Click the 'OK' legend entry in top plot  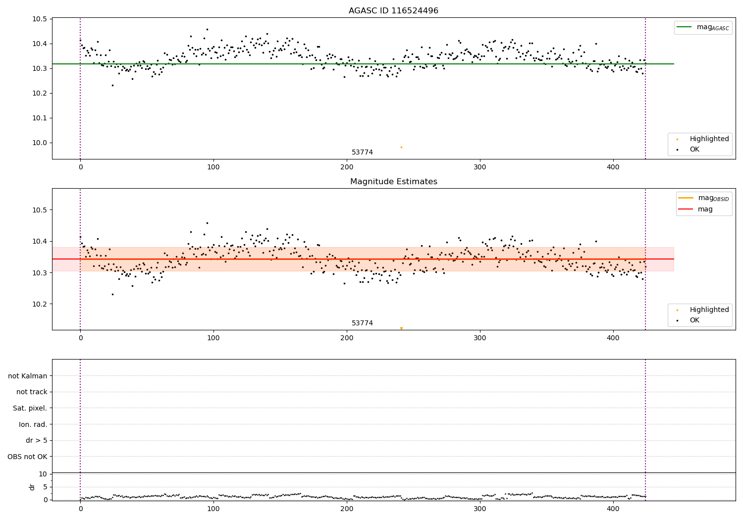(689, 149)
